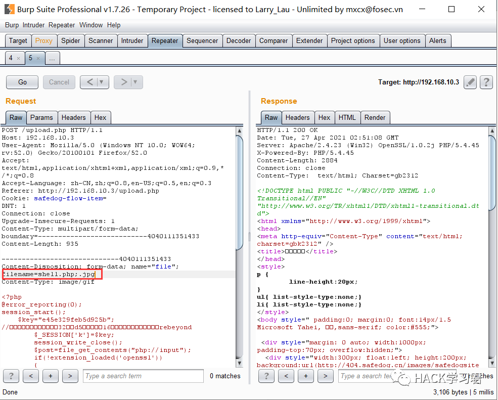Select the Response Raw view tab

pyautogui.click(x=271, y=117)
